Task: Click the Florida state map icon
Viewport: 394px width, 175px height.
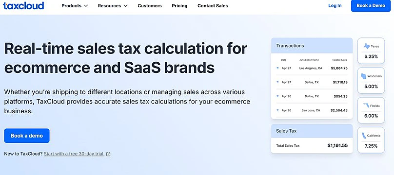Action: [x=366, y=106]
